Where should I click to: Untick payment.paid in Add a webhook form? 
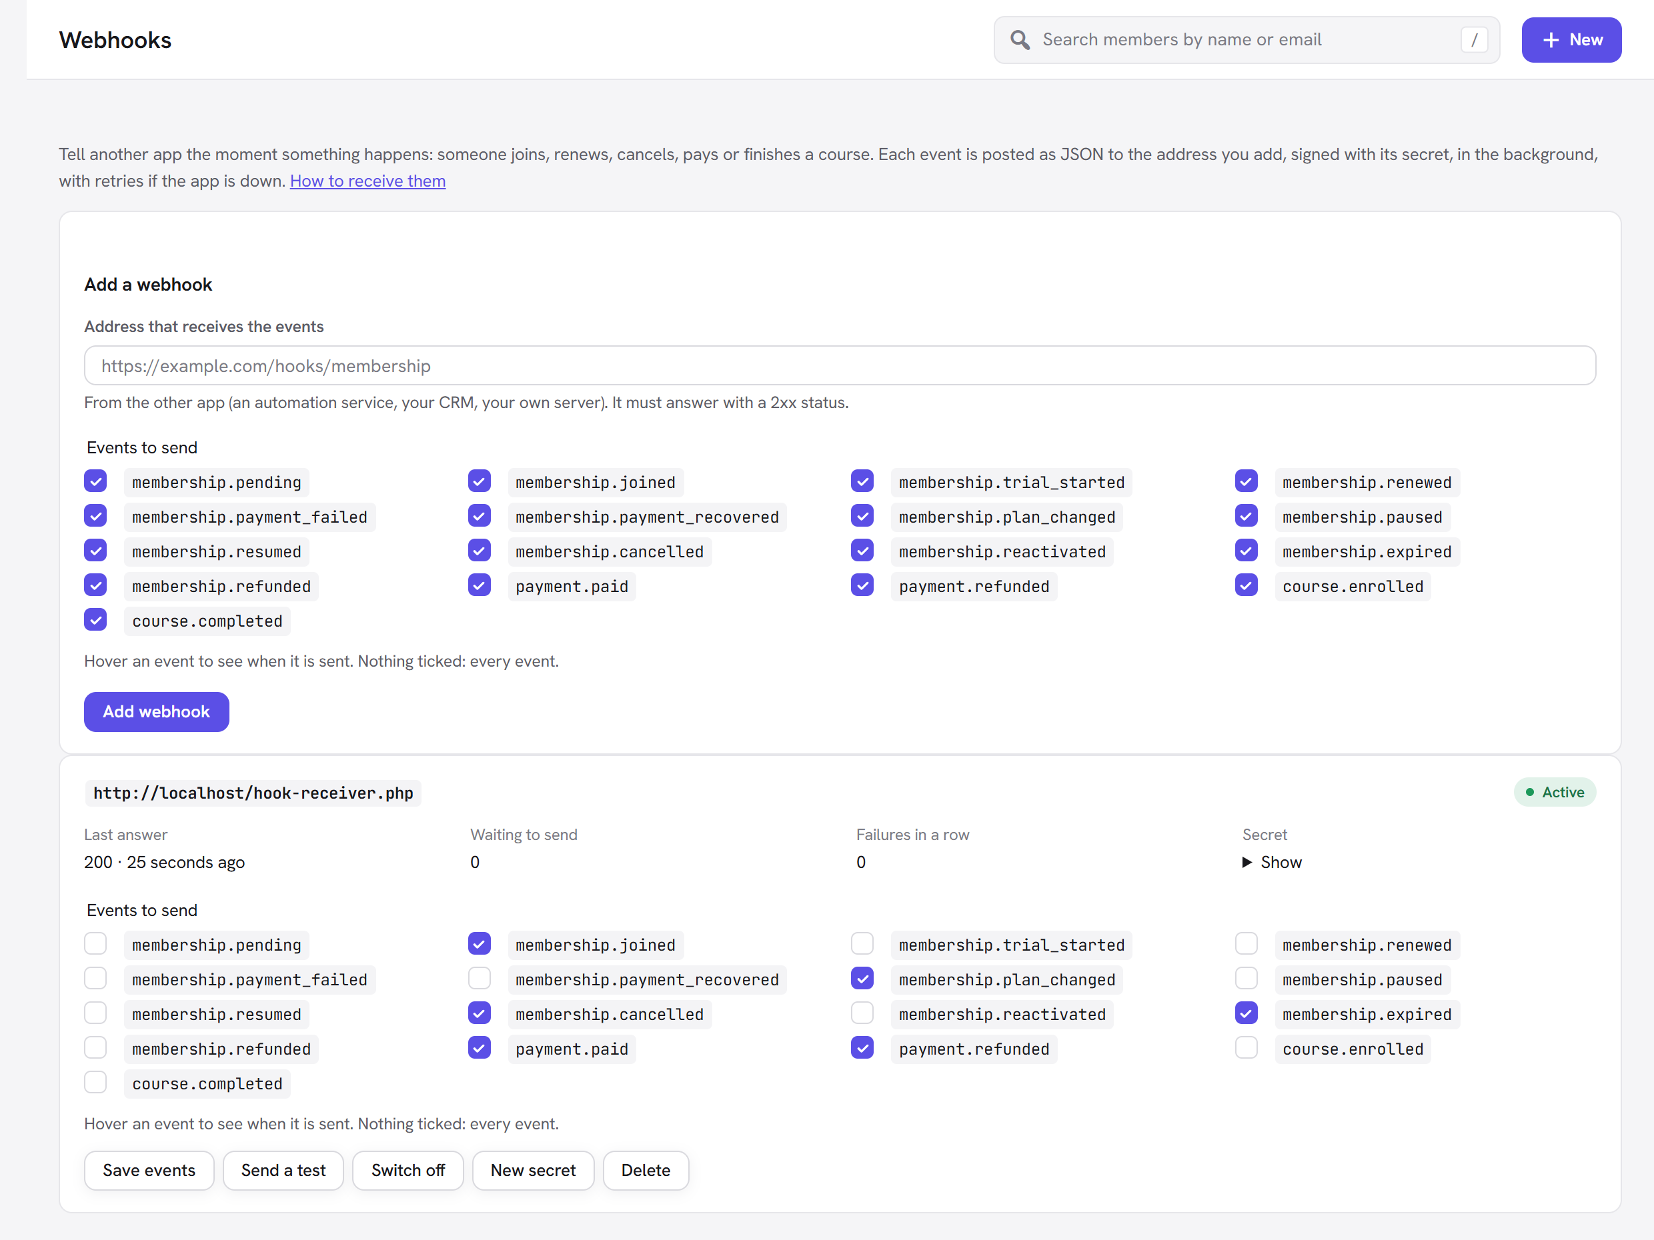click(480, 585)
